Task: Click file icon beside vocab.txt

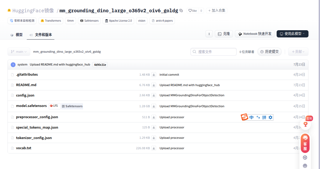Action: point(12,148)
